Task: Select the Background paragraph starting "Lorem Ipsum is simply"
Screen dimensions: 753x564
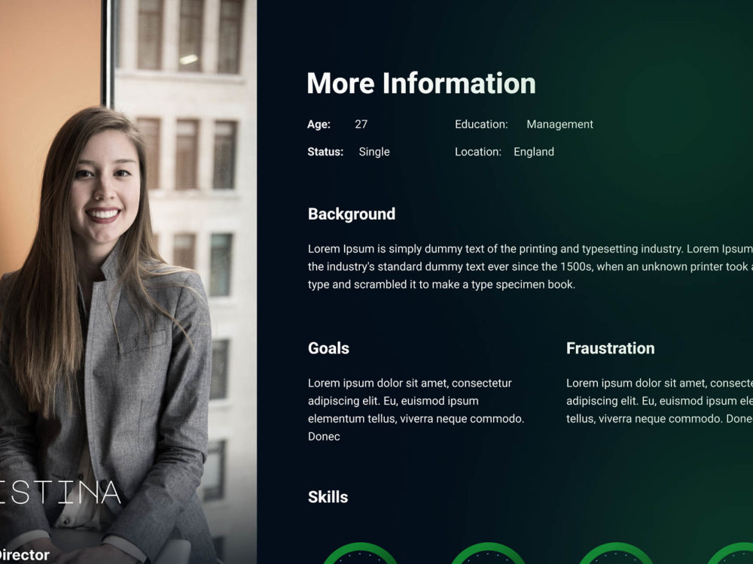Action: click(x=530, y=267)
